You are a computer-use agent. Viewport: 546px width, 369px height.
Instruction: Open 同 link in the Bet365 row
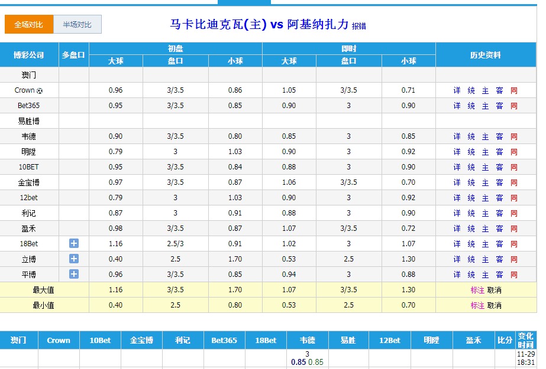coord(514,106)
